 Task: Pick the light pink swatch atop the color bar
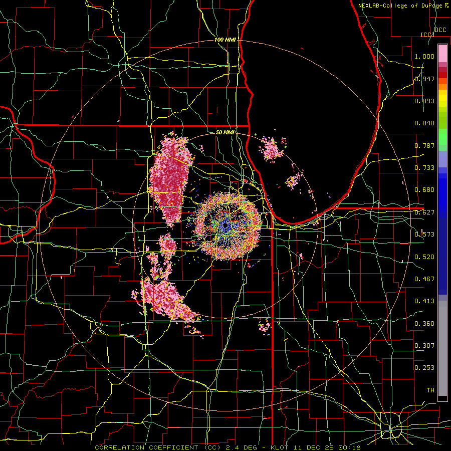point(442,54)
